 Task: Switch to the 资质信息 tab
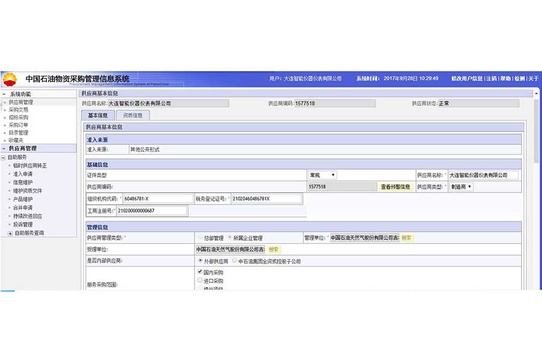[132, 115]
